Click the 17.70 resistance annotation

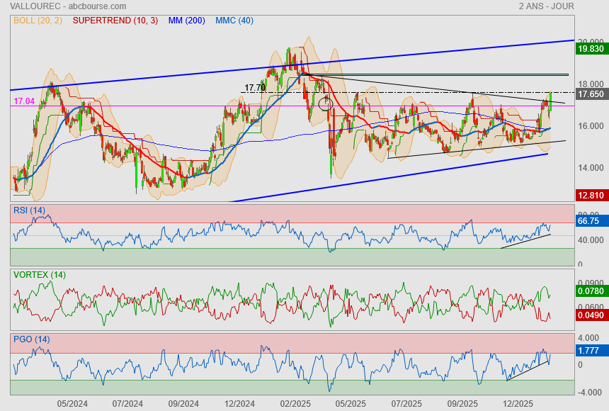pos(254,88)
